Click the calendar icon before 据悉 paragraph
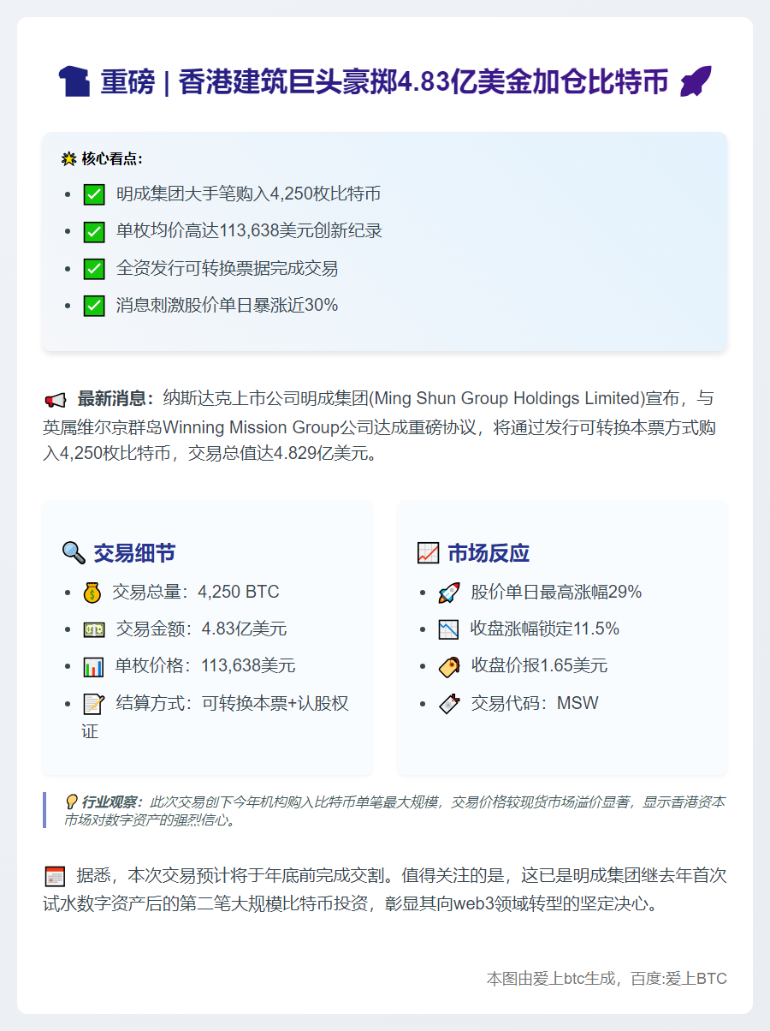The width and height of the screenshot is (770, 1031). click(x=55, y=875)
